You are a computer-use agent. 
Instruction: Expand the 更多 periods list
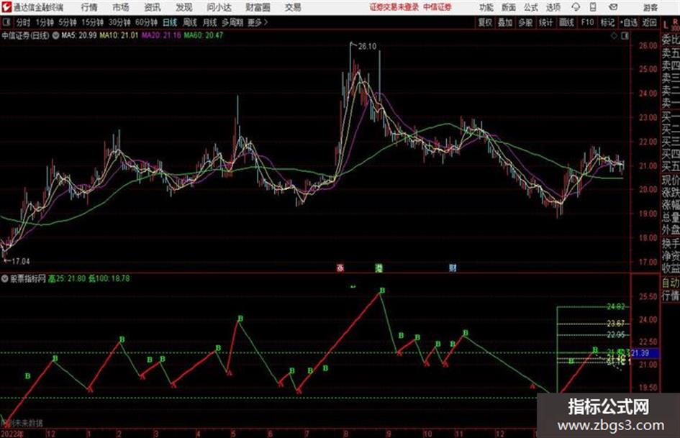(258, 22)
